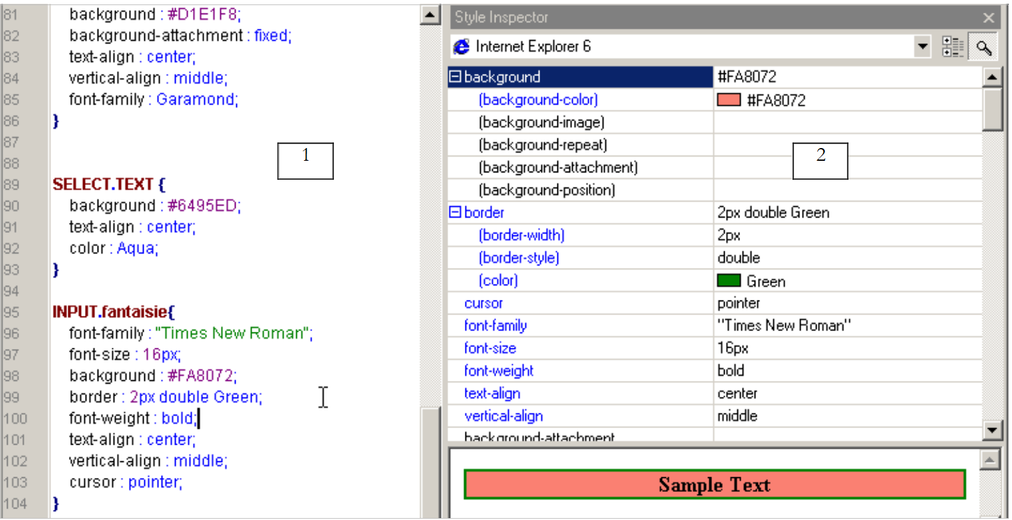This screenshot has width=1012, height=520.
Task: Select the (background-image) property row
Action: (541, 122)
